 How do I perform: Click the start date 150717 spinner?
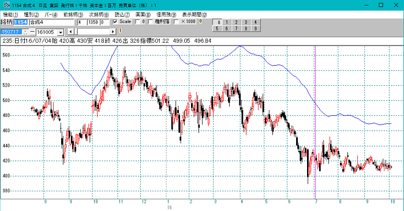tap(25, 32)
